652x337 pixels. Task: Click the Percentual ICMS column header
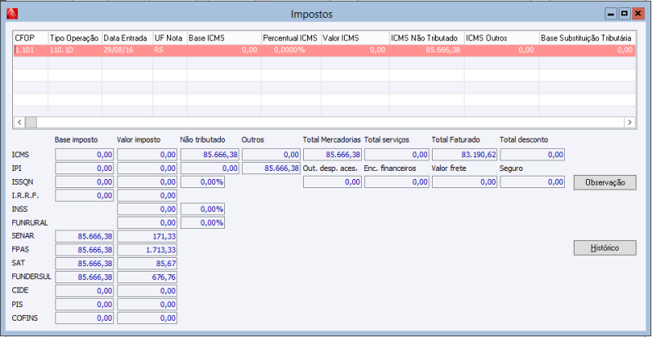(x=291, y=37)
